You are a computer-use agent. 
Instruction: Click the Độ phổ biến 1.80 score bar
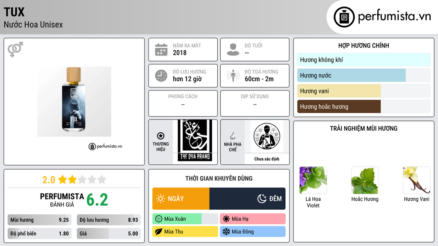pyautogui.click(x=40, y=234)
